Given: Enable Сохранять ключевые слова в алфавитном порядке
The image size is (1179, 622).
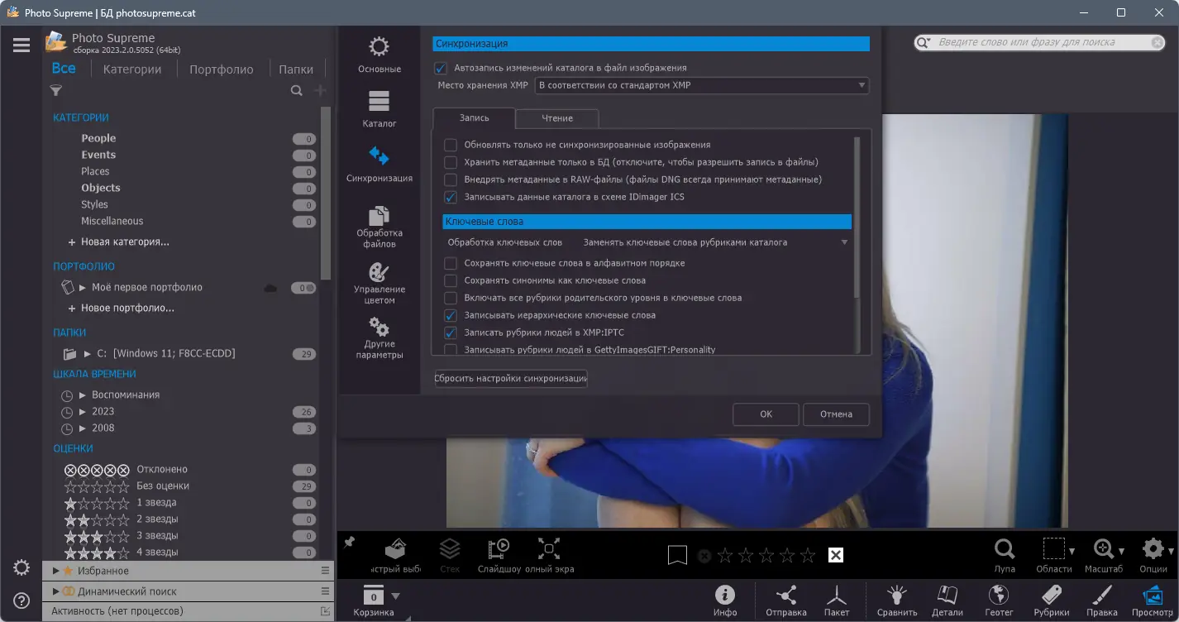Looking at the screenshot, I should (451, 263).
